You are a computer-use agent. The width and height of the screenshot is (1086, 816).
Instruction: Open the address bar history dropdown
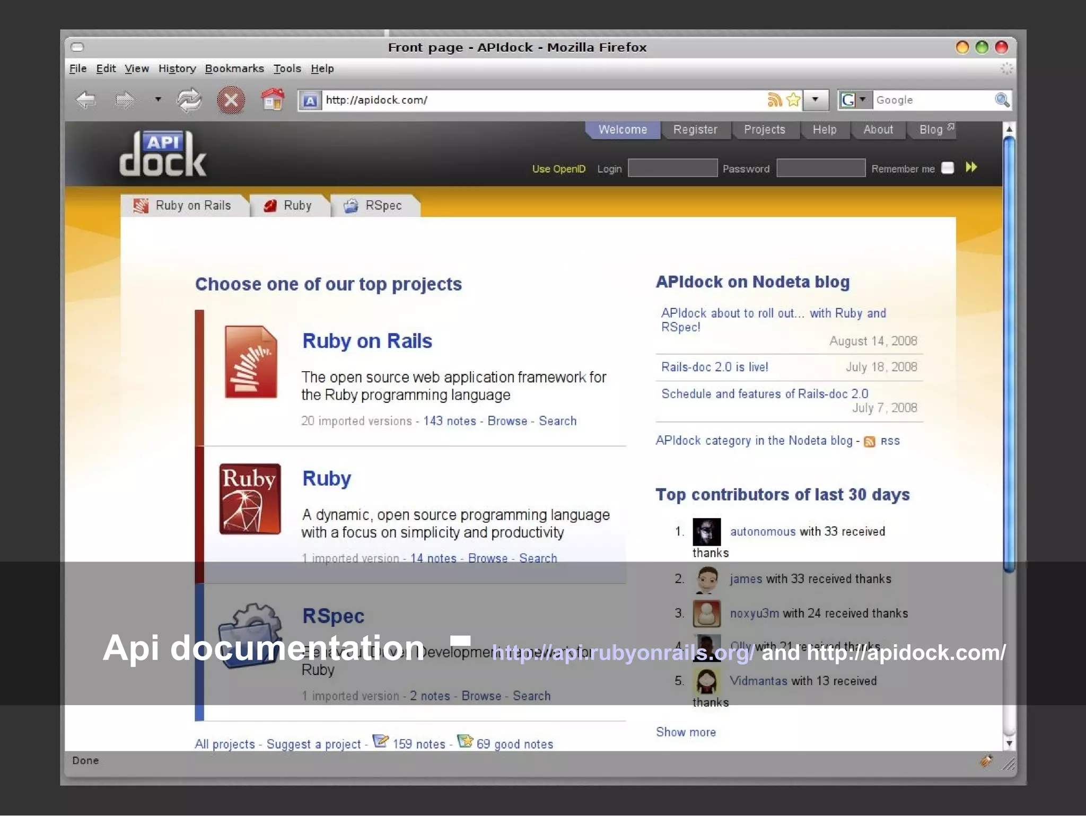coord(816,100)
